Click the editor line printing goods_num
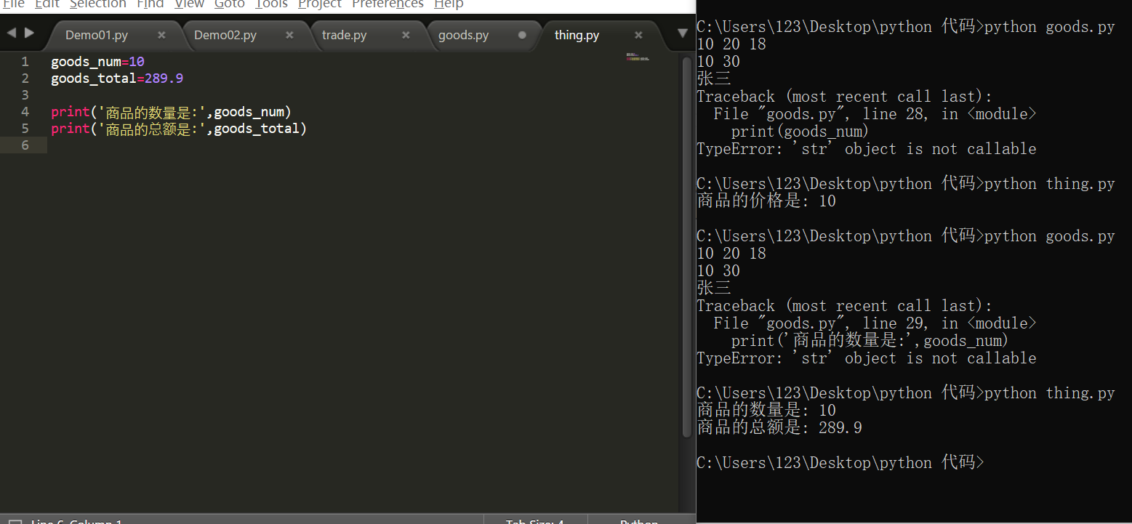Image resolution: width=1132 pixels, height=524 pixels. coord(171,112)
